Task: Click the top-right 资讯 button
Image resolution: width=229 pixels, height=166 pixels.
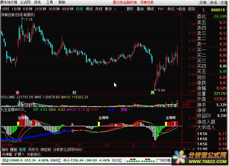Action: [213, 2]
